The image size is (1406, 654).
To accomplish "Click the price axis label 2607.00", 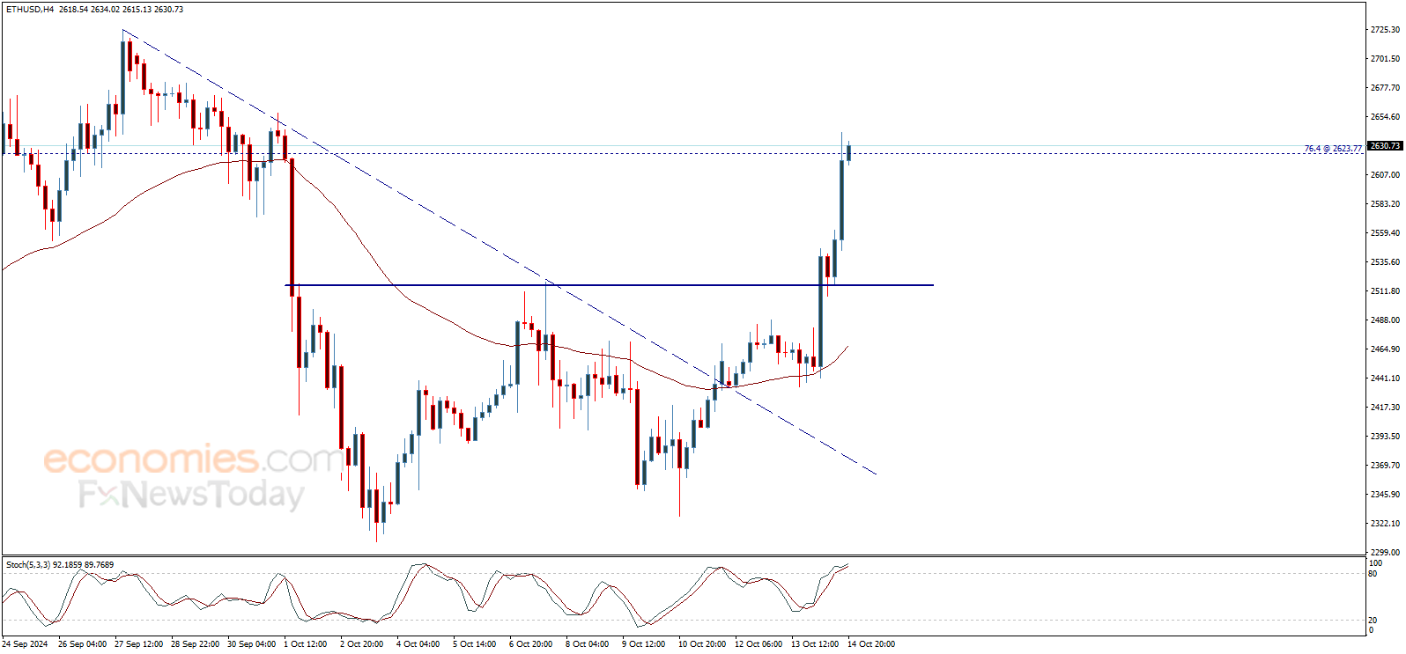I will click(1385, 175).
